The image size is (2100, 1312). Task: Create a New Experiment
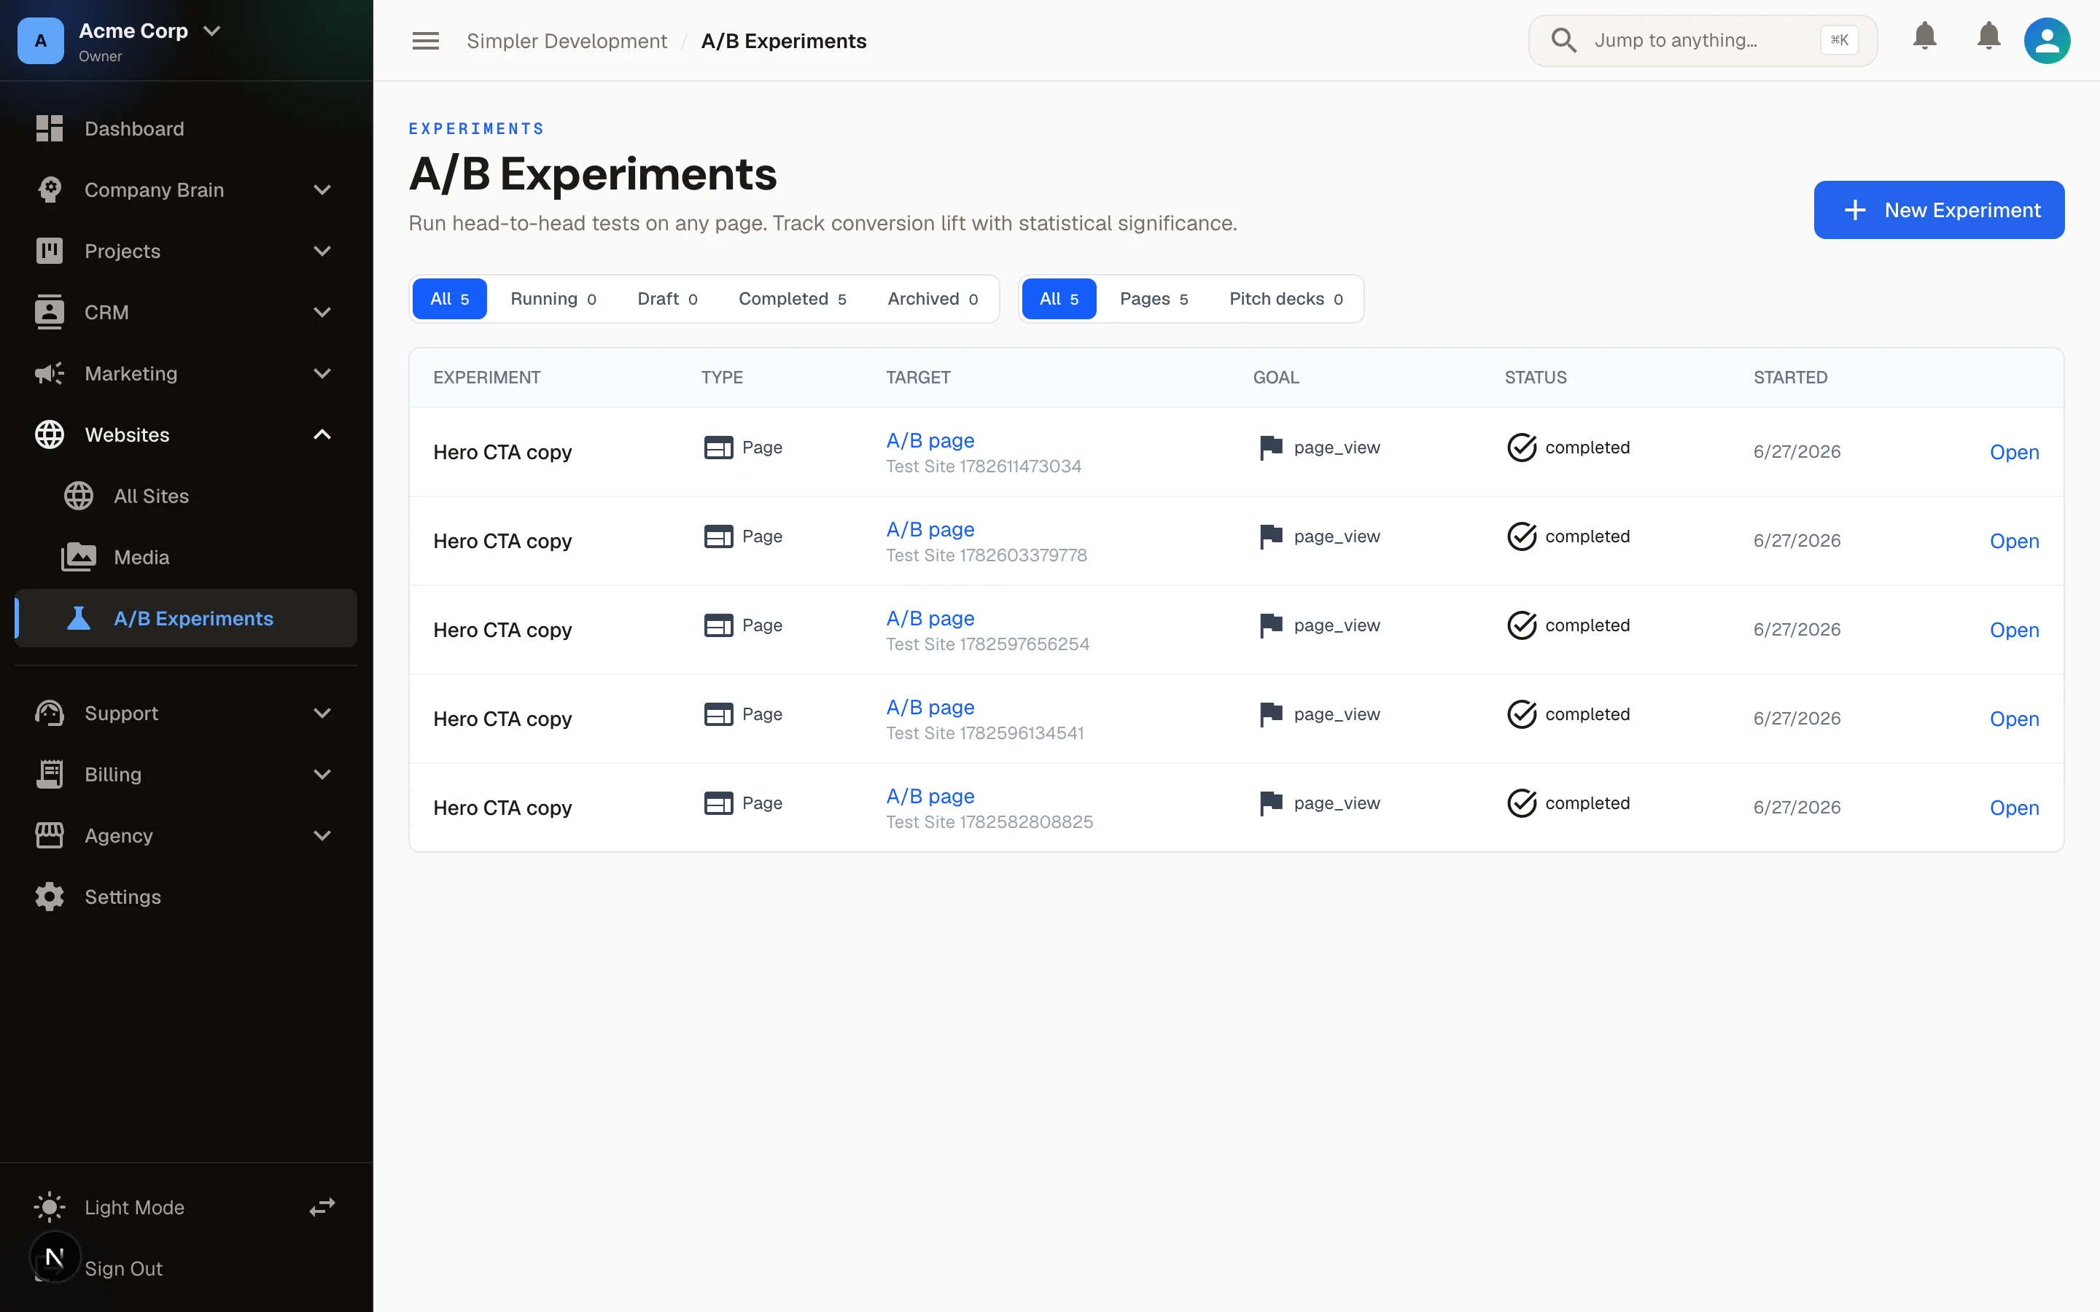pos(1939,210)
